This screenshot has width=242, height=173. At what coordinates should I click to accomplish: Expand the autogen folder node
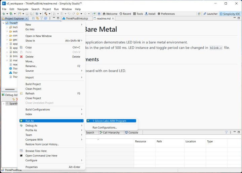click(7, 31)
